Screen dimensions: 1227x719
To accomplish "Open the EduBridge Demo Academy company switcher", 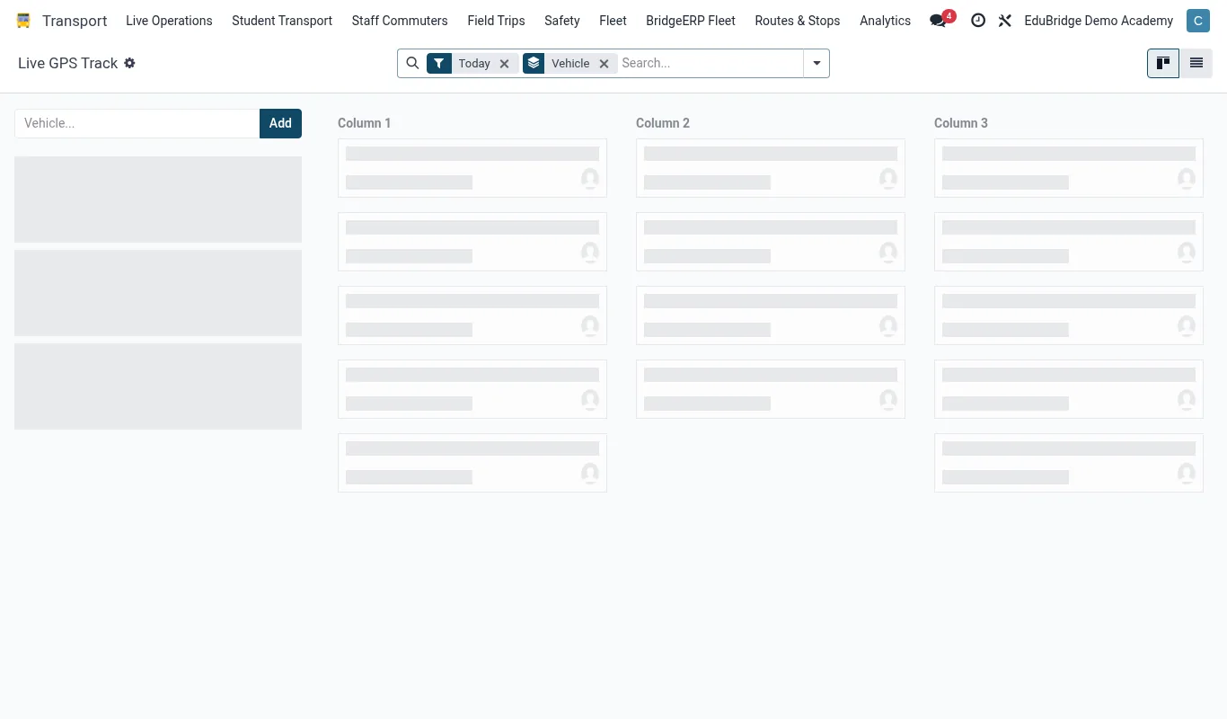I will tap(1099, 21).
